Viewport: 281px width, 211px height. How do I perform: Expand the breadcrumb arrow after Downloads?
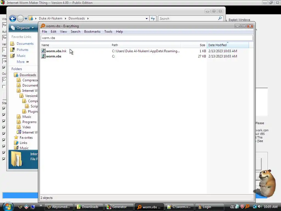point(88,18)
